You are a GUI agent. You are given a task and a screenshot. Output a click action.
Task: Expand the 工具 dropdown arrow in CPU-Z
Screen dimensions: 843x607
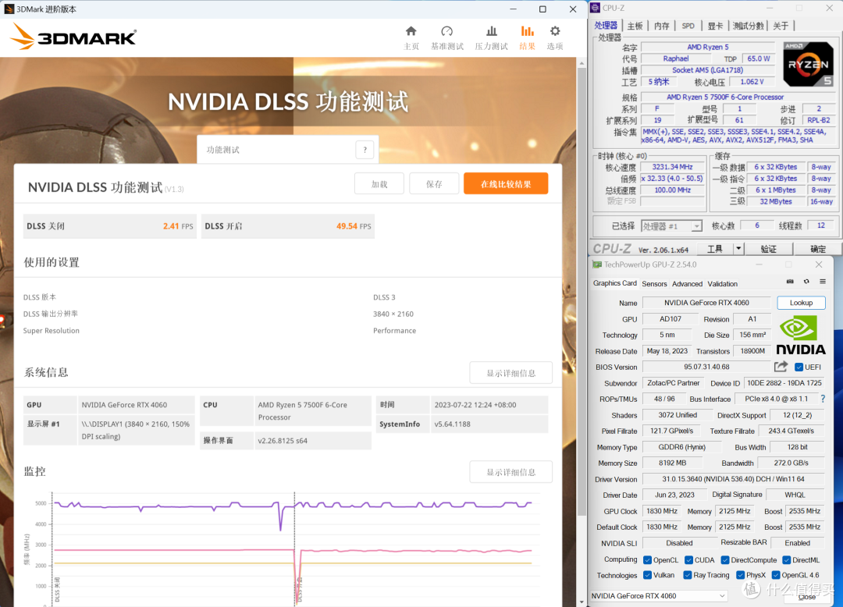(738, 249)
